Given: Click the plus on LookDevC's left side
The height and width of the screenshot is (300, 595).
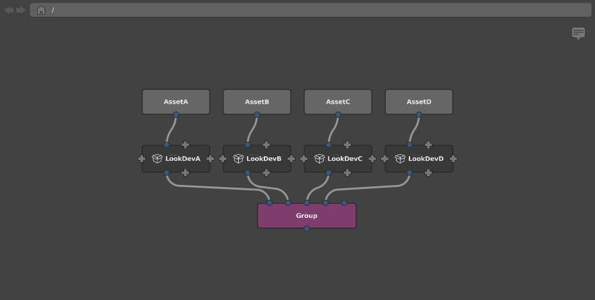Looking at the screenshot, I should pyautogui.click(x=304, y=159).
